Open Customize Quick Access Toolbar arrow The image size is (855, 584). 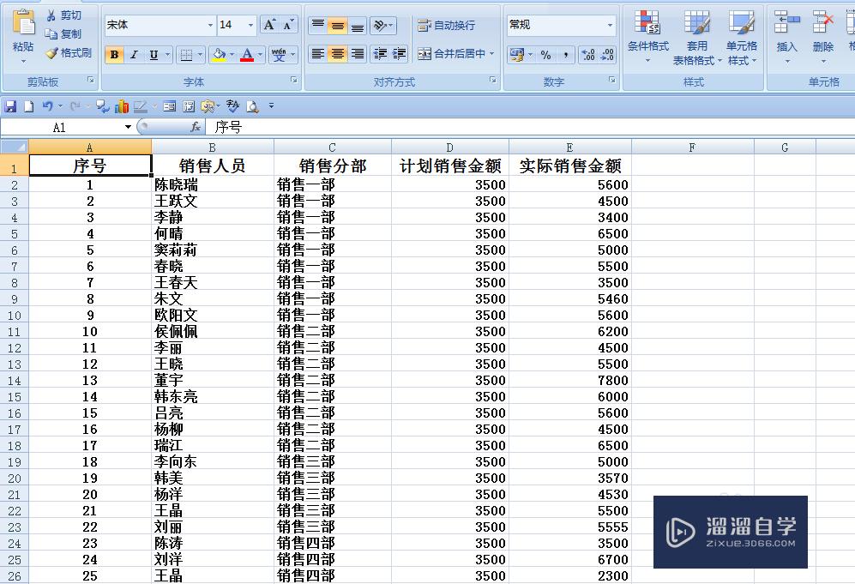pos(271,106)
